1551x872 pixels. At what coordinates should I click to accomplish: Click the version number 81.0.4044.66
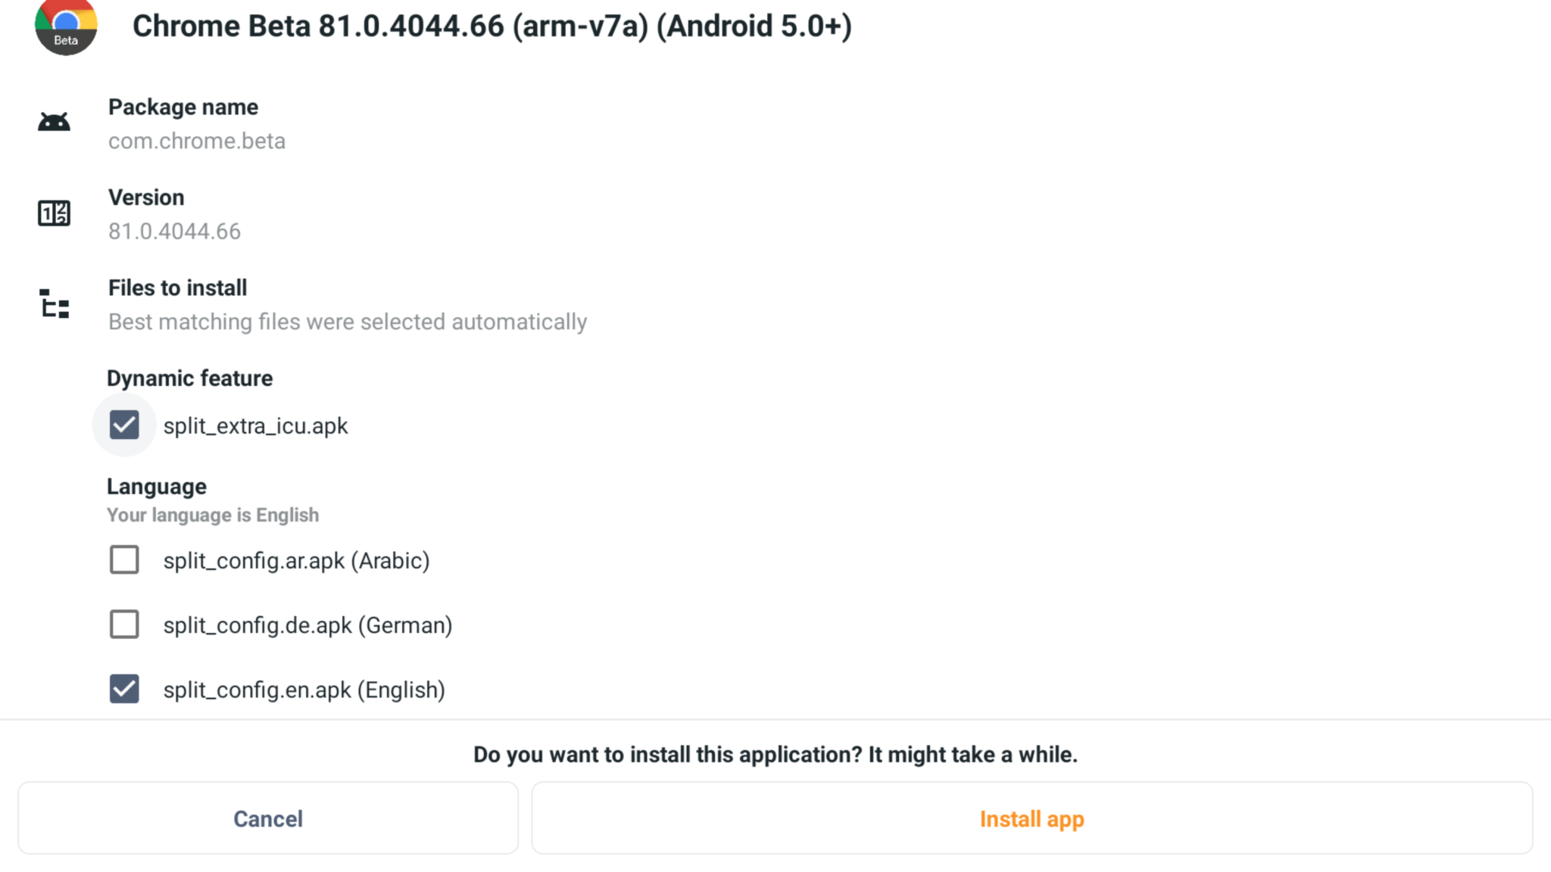(174, 232)
